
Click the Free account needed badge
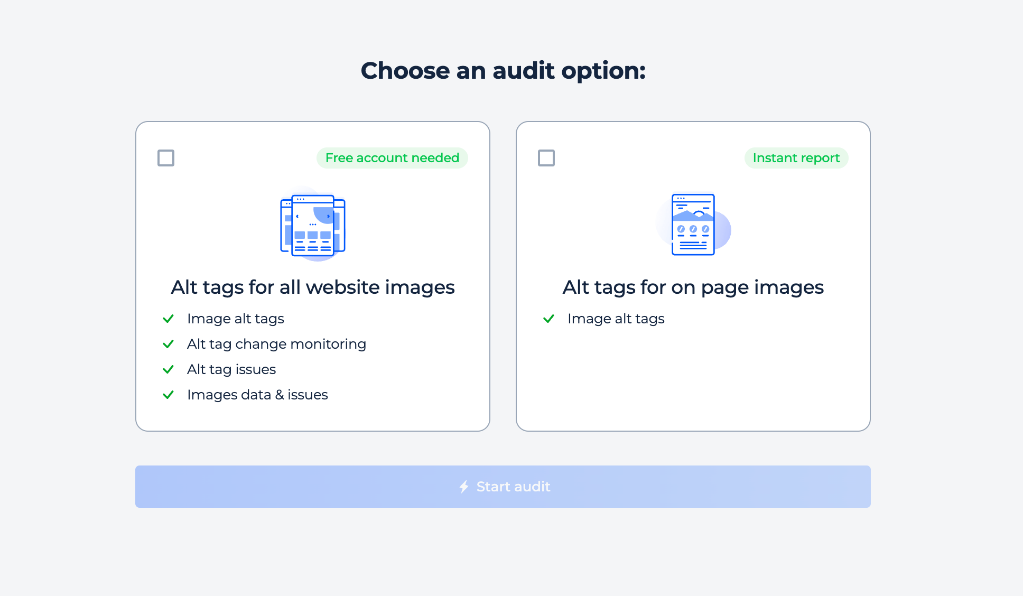[x=392, y=158]
